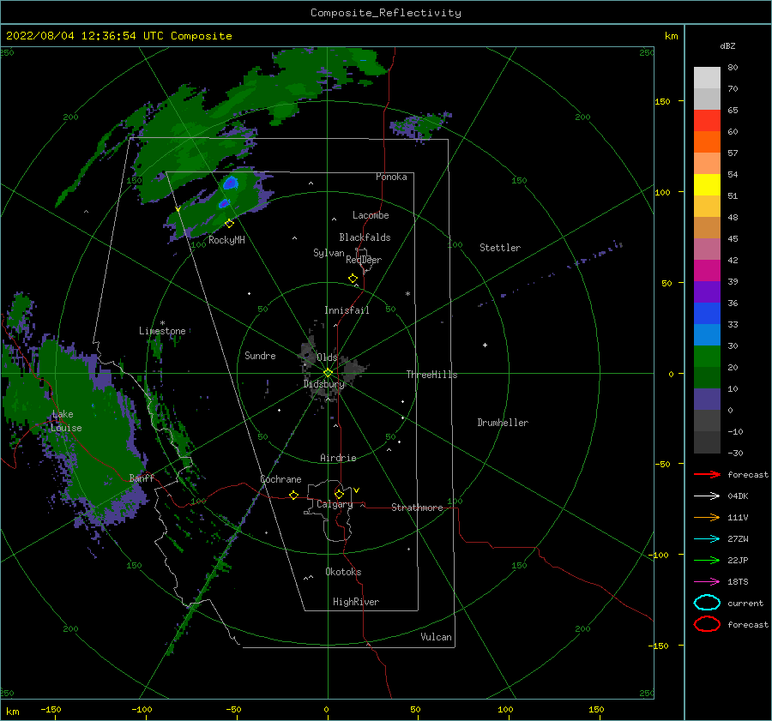The image size is (772, 721).
Task: Click the Okotoks label
Action: point(343,572)
